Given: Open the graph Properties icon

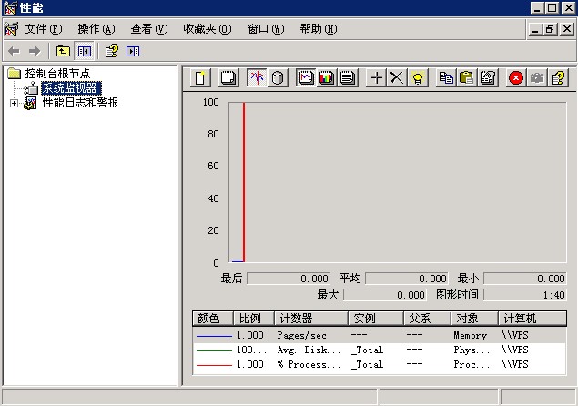Looking at the screenshot, I should click(487, 77).
